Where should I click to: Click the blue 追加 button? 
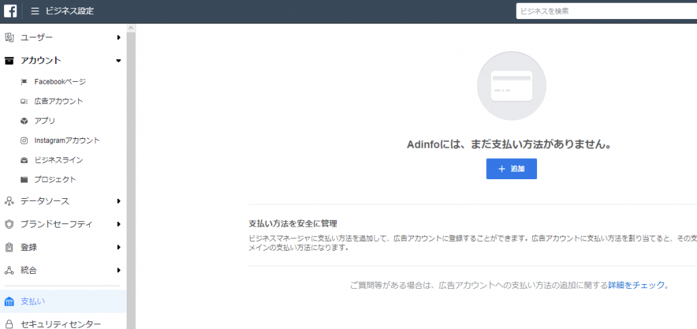click(512, 169)
